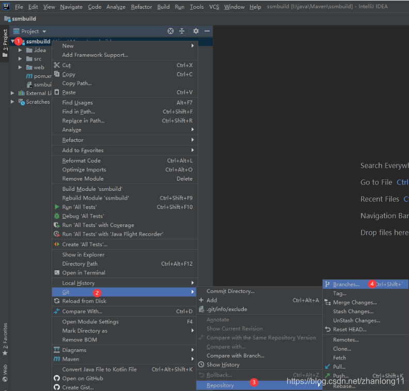Click the Cut scissors icon

[x=57, y=65]
